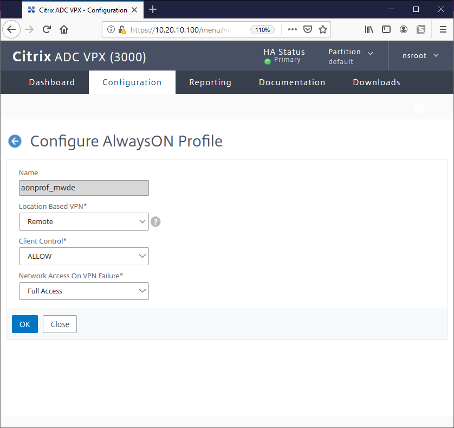
Task: Go to the browser home page
Action: 64,29
